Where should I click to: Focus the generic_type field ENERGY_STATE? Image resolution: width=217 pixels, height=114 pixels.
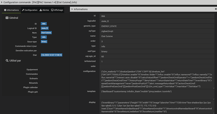tap(157, 26)
